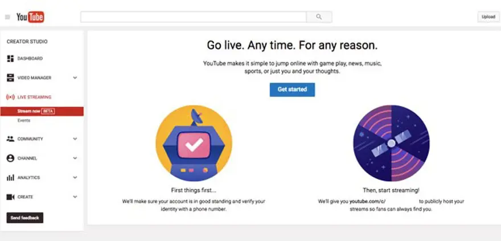Click the Create camera icon

click(10, 197)
